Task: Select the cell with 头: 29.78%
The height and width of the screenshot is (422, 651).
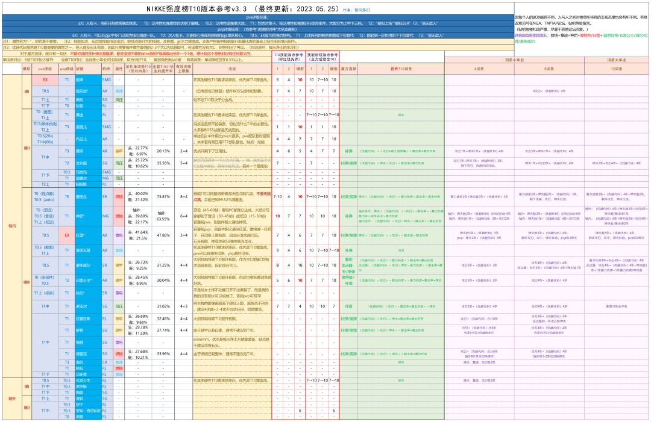Action: pos(138,330)
